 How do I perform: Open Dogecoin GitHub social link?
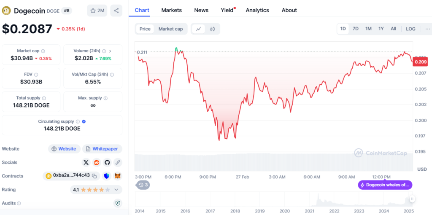tap(107, 162)
